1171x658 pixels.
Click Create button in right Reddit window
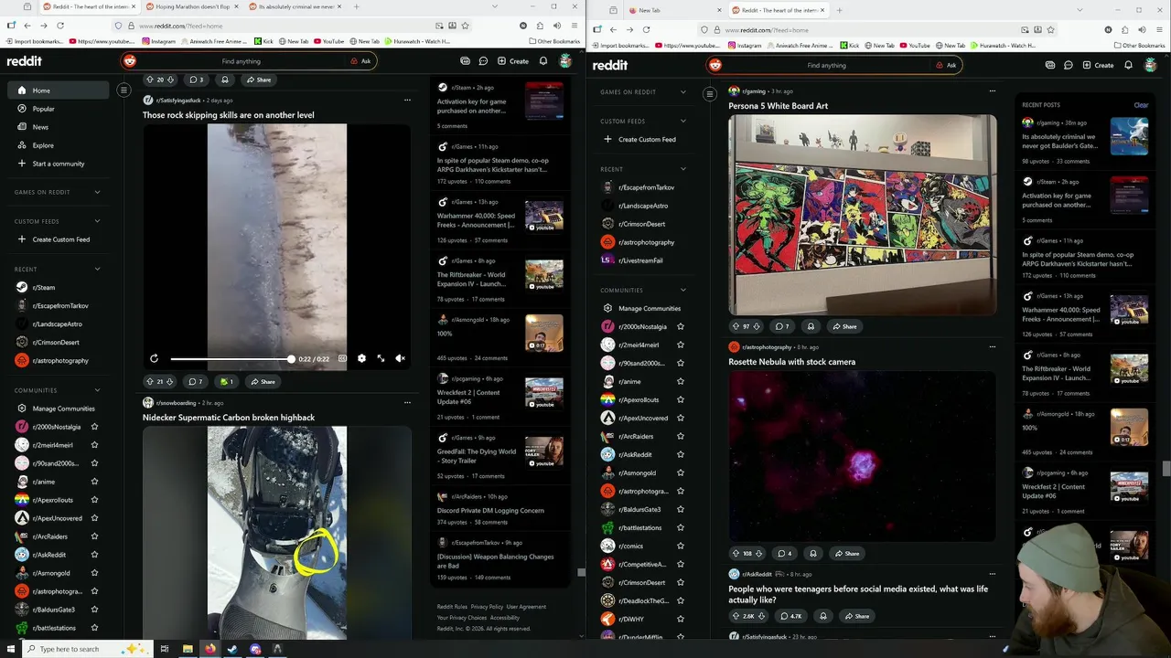(1099, 65)
